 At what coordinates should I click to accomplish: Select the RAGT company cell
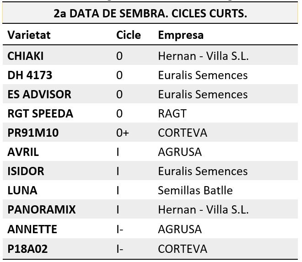[172, 113]
